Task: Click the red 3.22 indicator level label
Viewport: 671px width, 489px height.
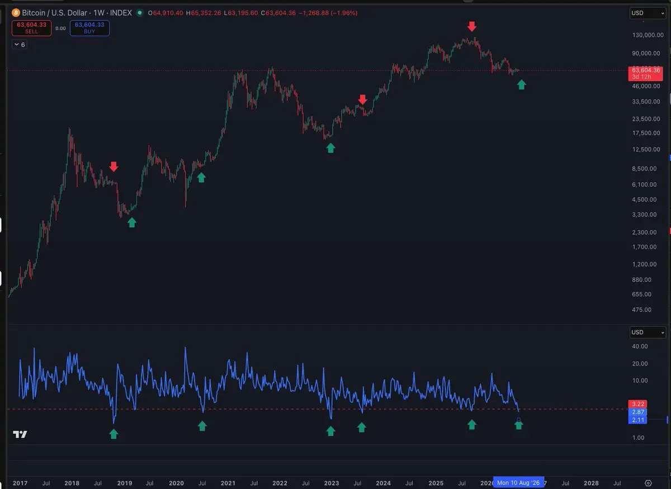Action: (x=638, y=404)
